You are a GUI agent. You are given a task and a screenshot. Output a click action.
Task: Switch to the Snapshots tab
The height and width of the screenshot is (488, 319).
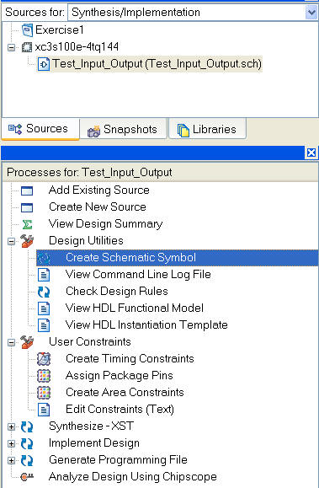pos(123,129)
